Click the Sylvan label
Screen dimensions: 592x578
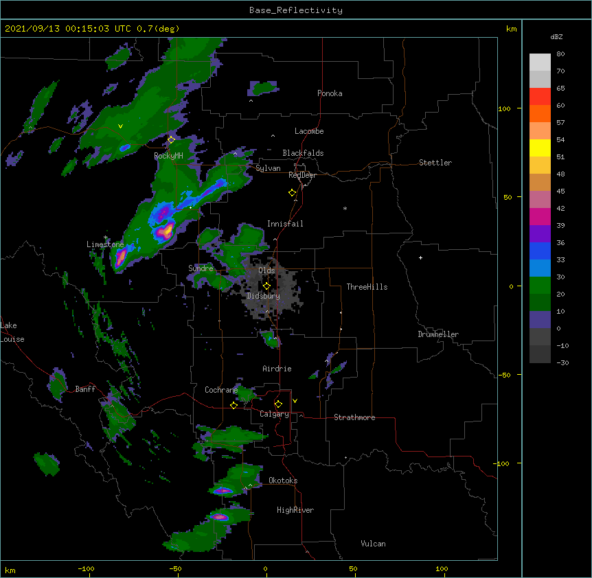[268, 168]
